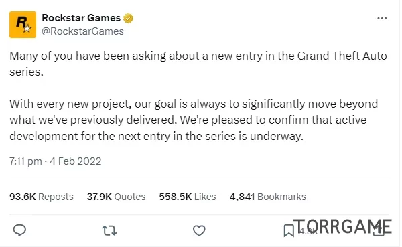Repost using the arrows icon
This screenshot has width=402, height=247.
click(109, 230)
